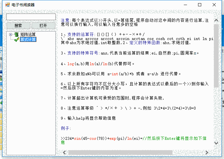Click the vertical scrollbar thumb
Screen dimensions: 224x159
[x=216, y=56]
